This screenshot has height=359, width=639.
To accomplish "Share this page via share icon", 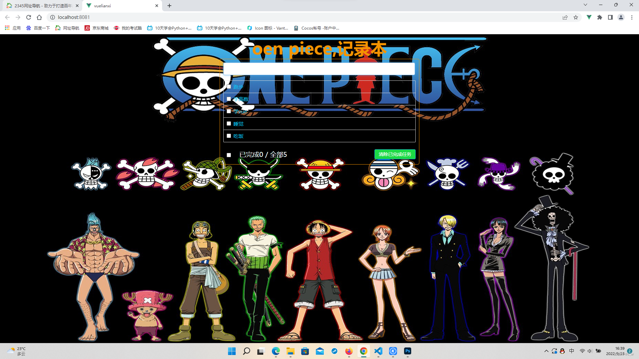I will click(x=565, y=17).
